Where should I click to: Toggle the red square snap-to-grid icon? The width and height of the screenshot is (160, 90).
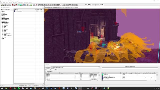coord(12,5)
